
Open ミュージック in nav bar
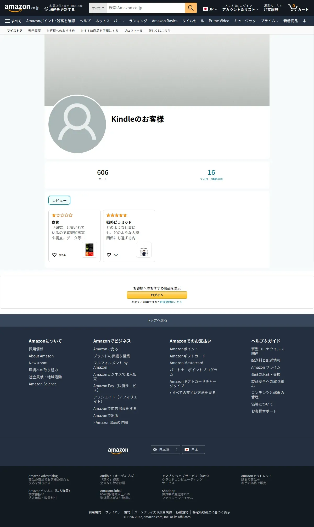245,21
